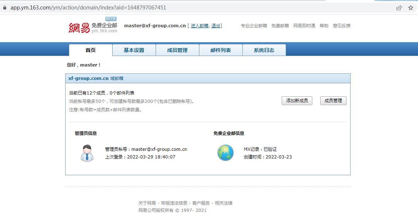
Task: Click the globe icon beside 免费企业邮信息
Action: 225,153
